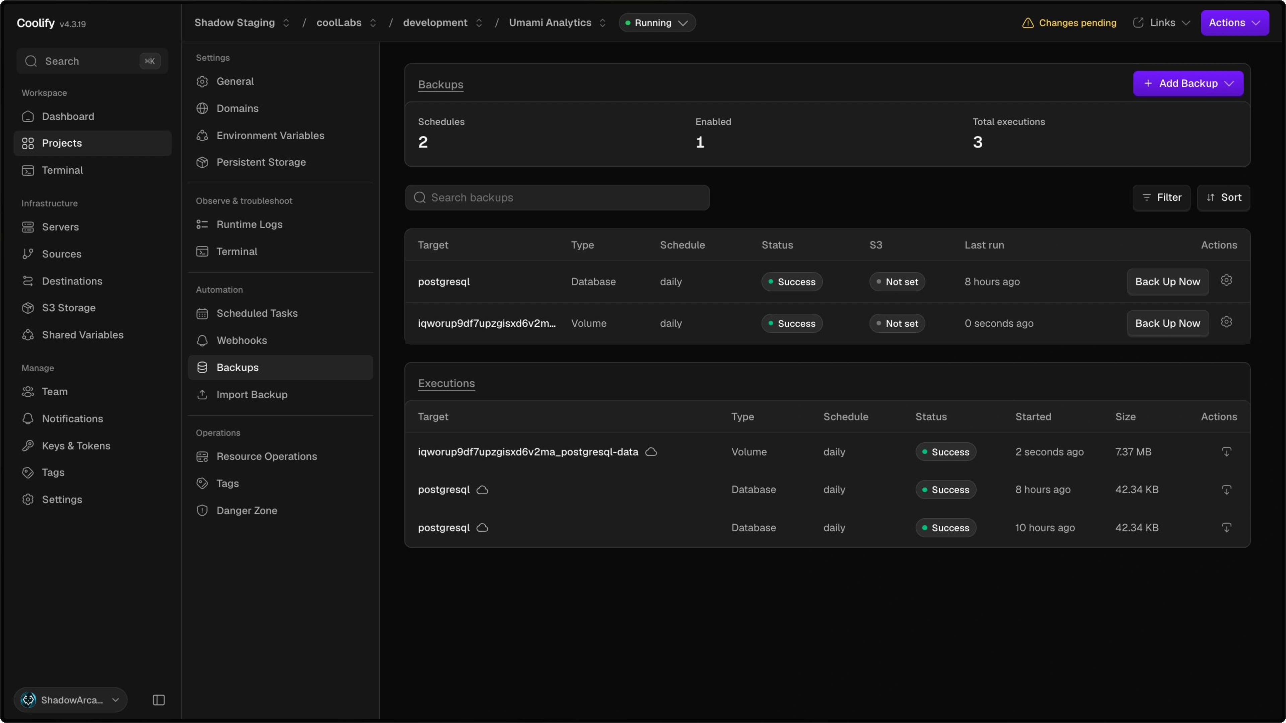The height and width of the screenshot is (723, 1286).
Task: Open the global Search box
Action: [92, 61]
